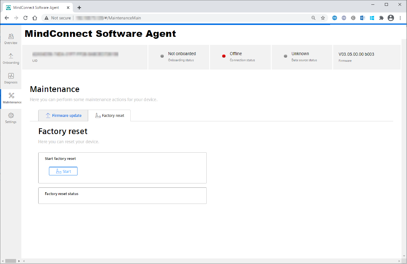Open the Diagnosis sidebar section
Image resolution: width=407 pixels, height=264 pixels.
click(x=11, y=78)
